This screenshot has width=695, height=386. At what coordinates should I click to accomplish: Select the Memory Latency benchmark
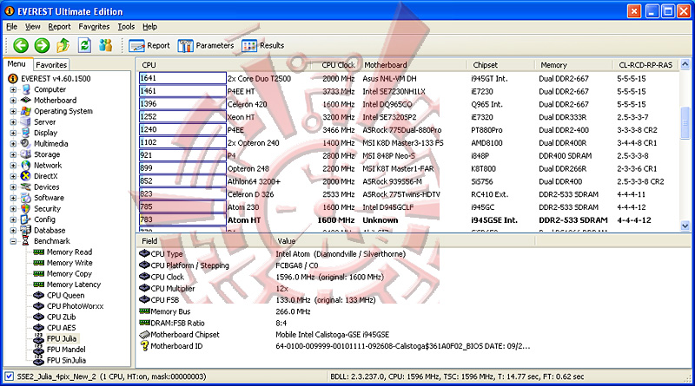point(74,285)
